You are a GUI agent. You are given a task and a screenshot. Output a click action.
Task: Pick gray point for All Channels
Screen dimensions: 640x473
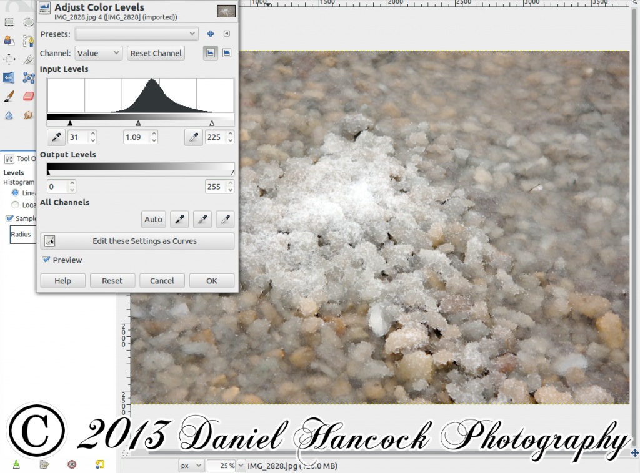202,219
